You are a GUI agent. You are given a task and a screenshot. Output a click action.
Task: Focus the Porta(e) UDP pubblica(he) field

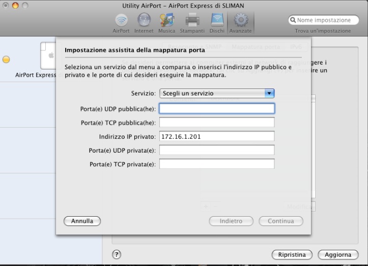coord(217,109)
